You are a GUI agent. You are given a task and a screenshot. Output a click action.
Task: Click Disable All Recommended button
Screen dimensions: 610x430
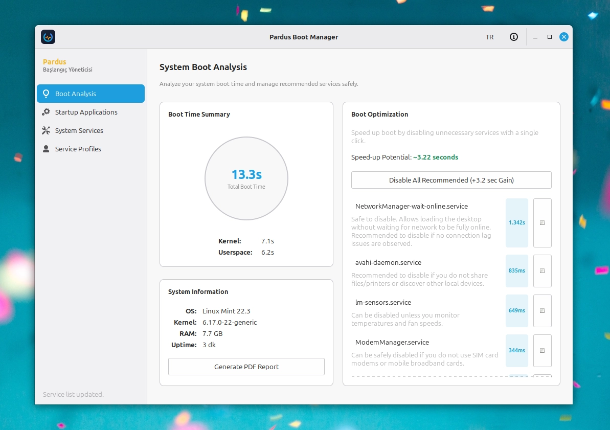click(x=451, y=180)
